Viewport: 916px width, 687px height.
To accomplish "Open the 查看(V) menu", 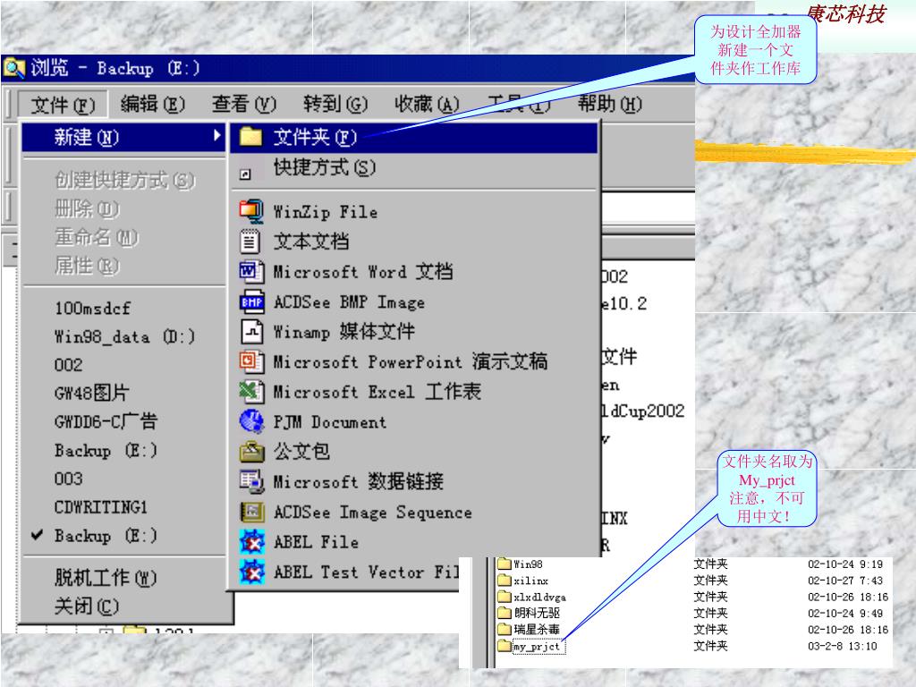I will 243,105.
